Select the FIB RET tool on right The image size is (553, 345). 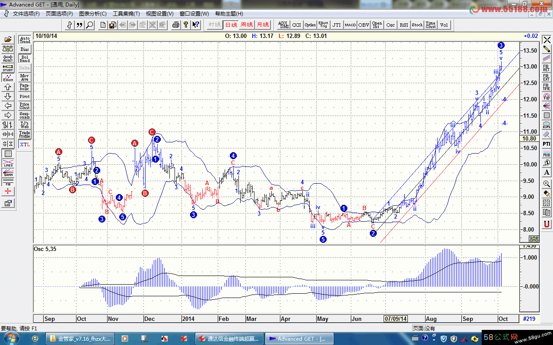[547, 68]
